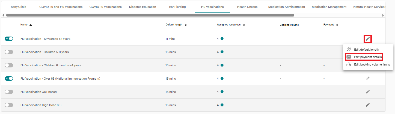Choose Edit payment details from menu
The width and height of the screenshot is (395, 114).
(367, 57)
